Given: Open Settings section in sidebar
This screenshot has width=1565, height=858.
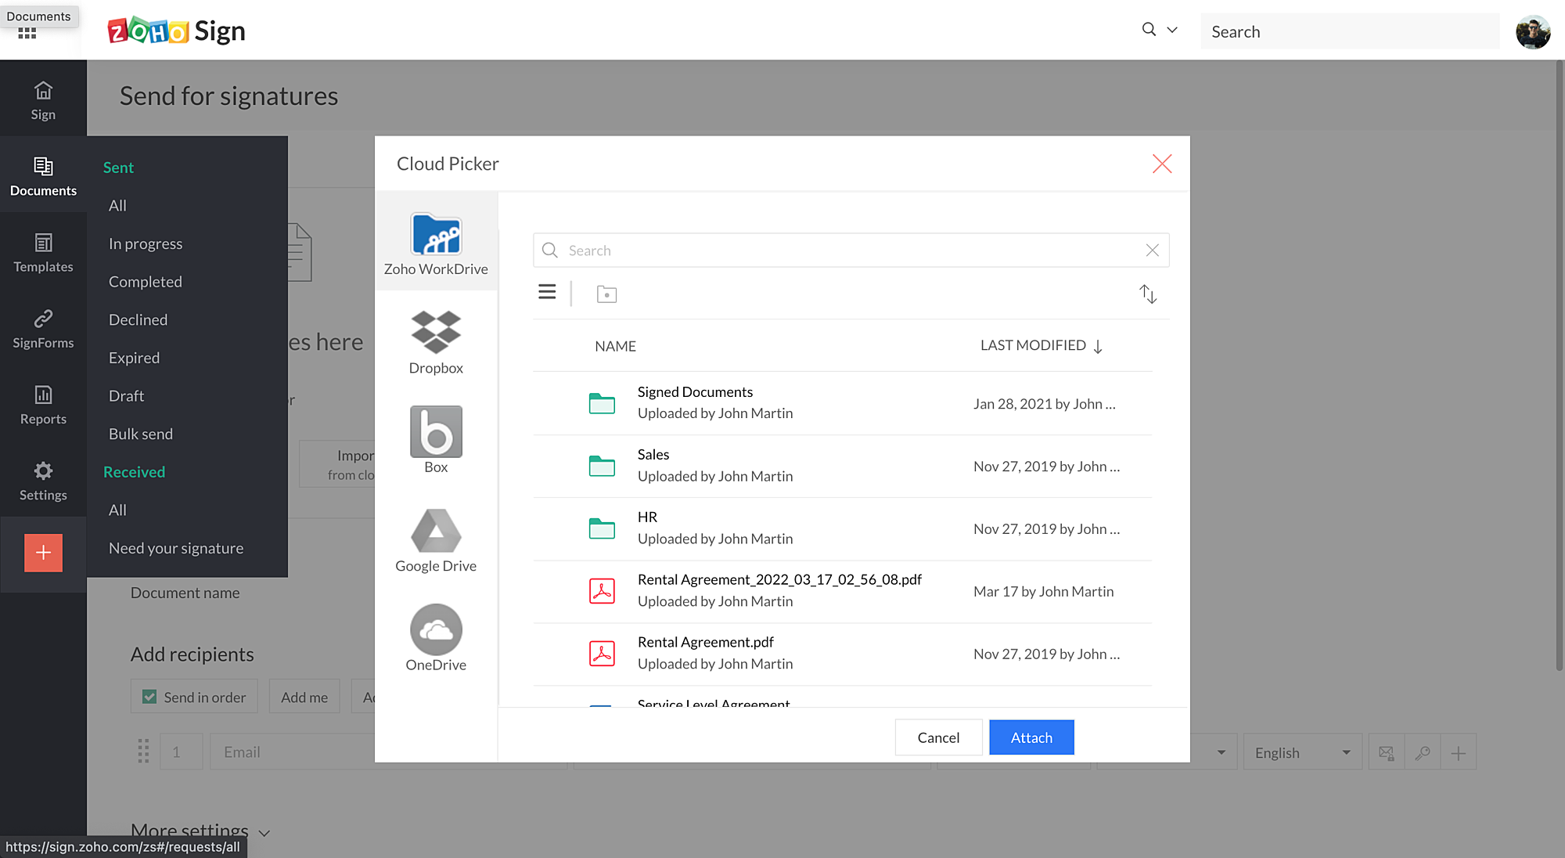Looking at the screenshot, I should tap(43, 481).
